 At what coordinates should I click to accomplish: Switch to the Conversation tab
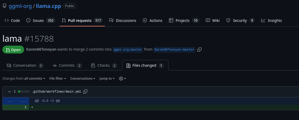[25, 65]
